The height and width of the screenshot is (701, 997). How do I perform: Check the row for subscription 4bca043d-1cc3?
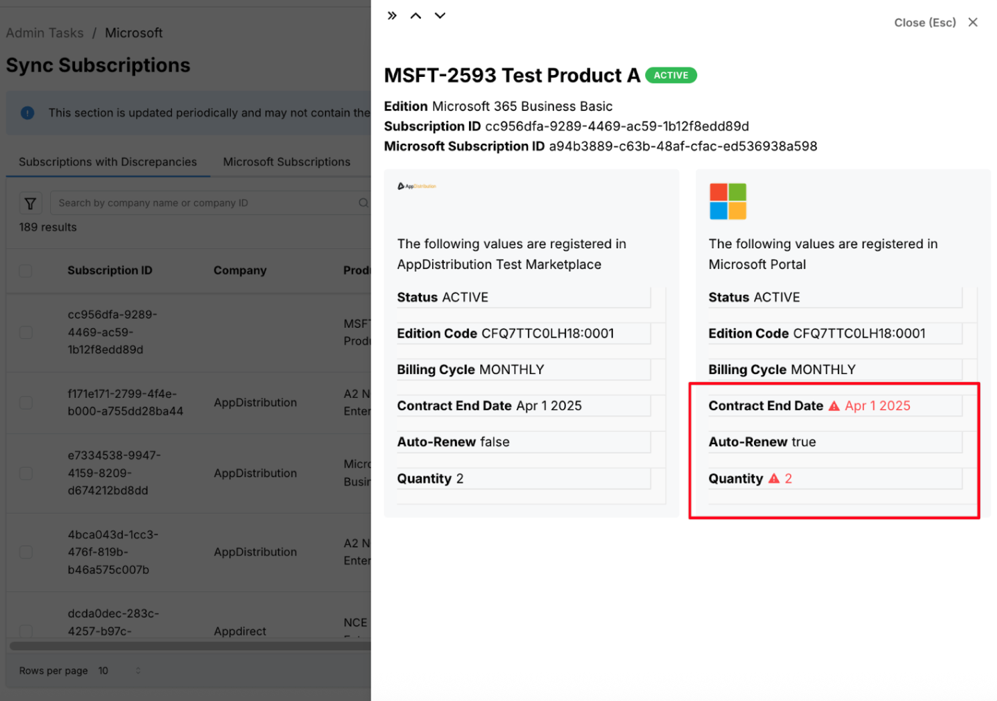coord(25,552)
